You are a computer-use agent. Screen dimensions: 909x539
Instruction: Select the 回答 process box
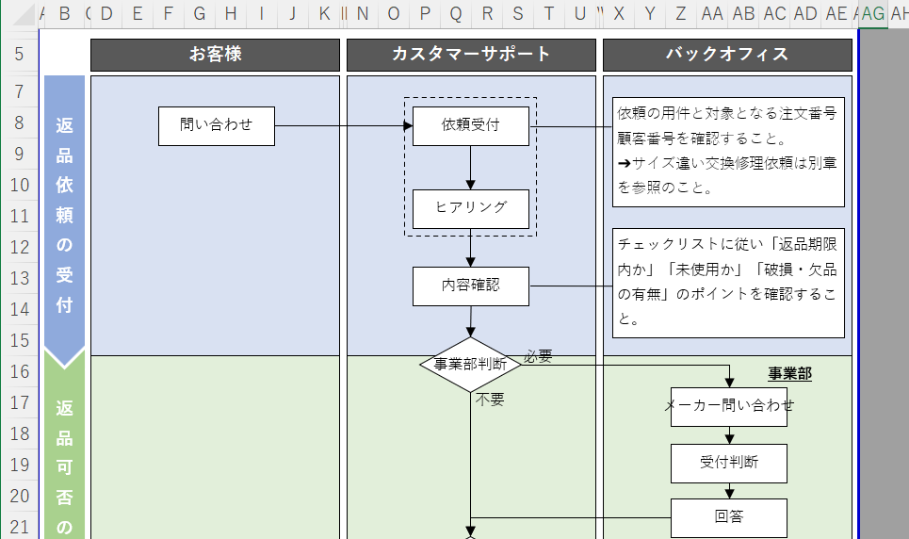[x=729, y=517]
